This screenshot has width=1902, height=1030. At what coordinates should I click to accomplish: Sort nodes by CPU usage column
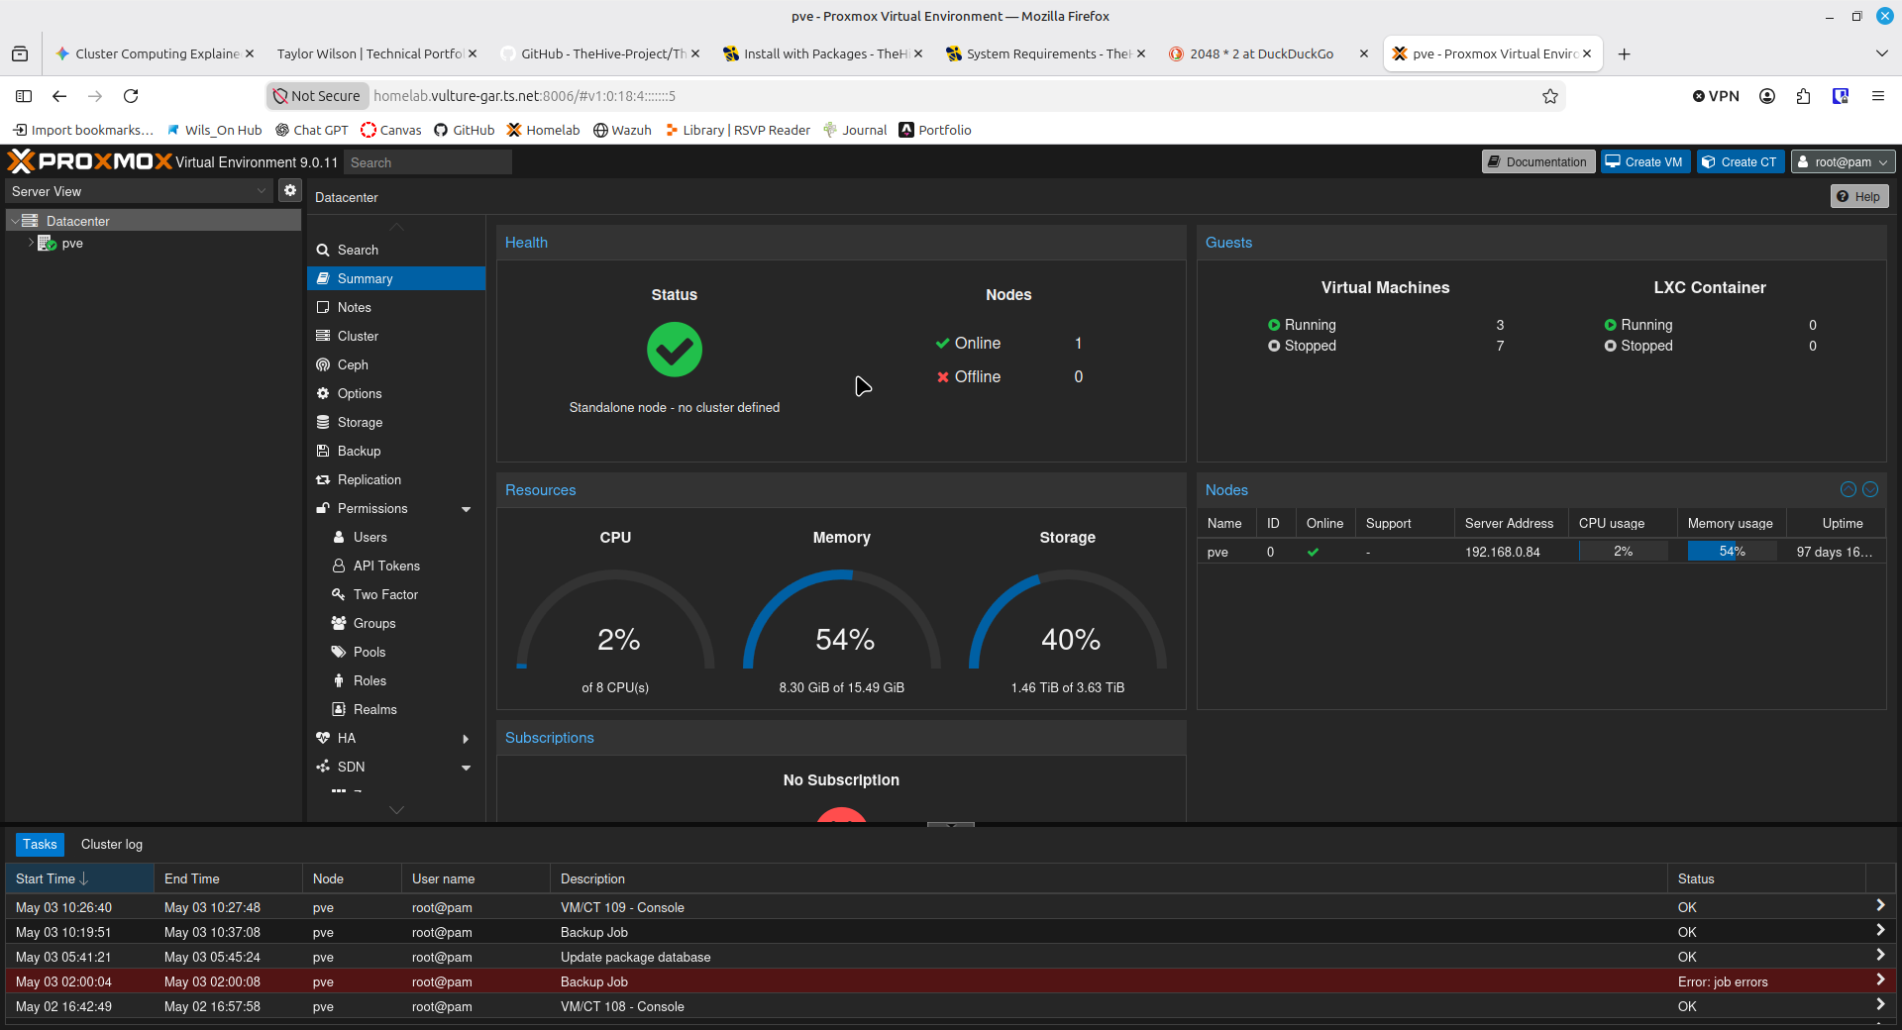click(1622, 523)
